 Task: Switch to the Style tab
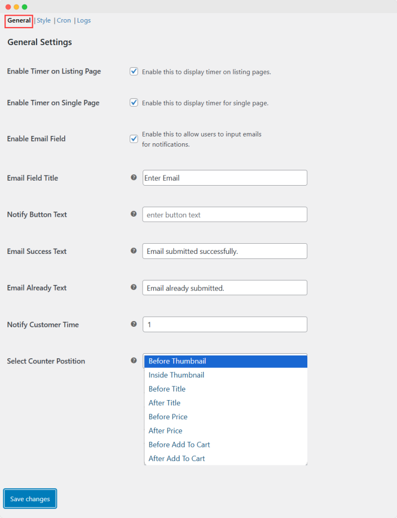coord(43,21)
